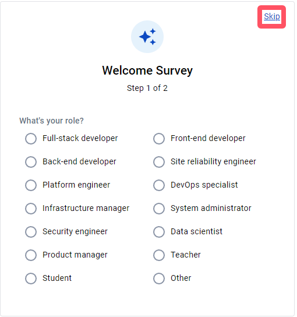Viewport: 297px width, 317px height.
Task: Click the blue sparkle stars icon
Action: 147,37
